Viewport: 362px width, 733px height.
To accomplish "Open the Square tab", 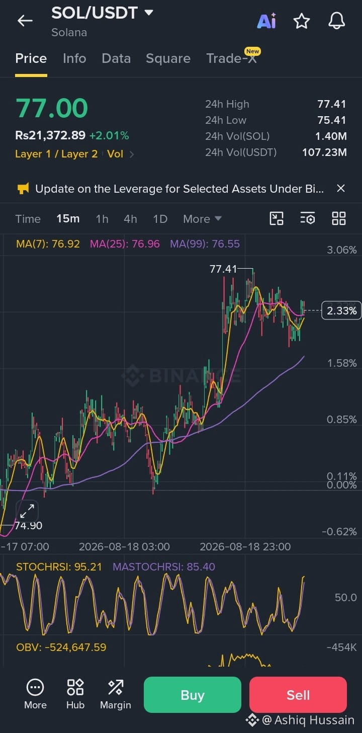I will click(168, 58).
